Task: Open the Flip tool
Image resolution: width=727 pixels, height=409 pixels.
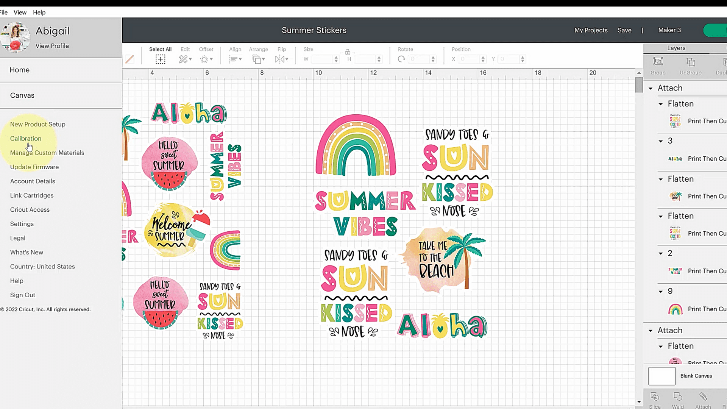Action: click(x=282, y=59)
